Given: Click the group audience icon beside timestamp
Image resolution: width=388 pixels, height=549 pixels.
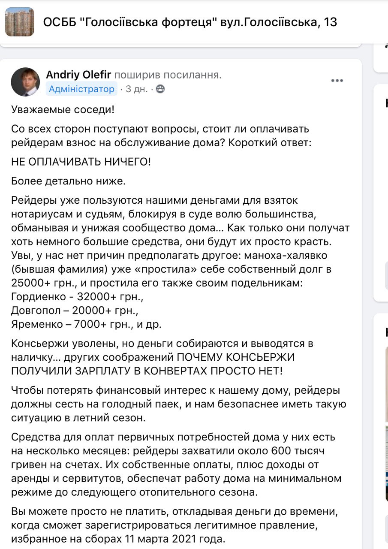Looking at the screenshot, I should 159,89.
